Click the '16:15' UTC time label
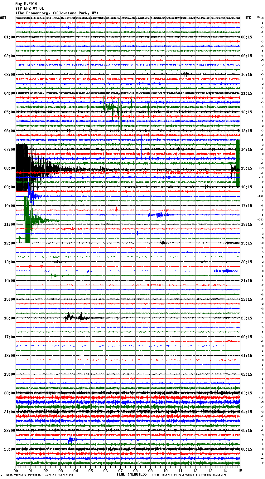Image resolution: width=265 pixels, height=479 pixels. [x=247, y=187]
